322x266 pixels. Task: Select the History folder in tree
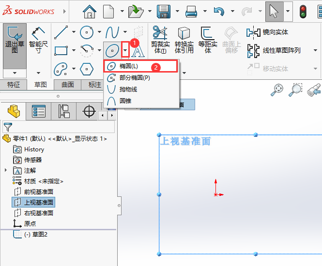pos(29,149)
